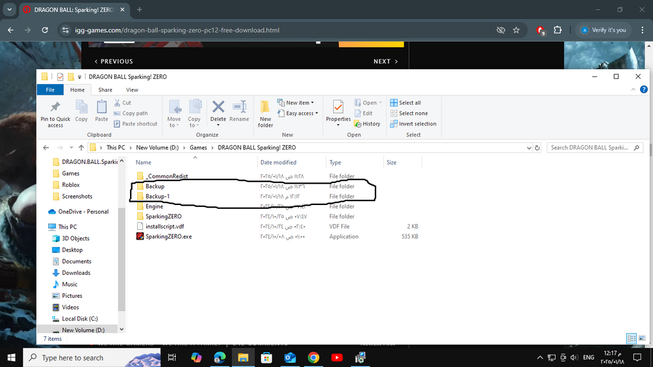653x367 pixels.
Task: Open the File ribbon tab
Action: tap(50, 89)
